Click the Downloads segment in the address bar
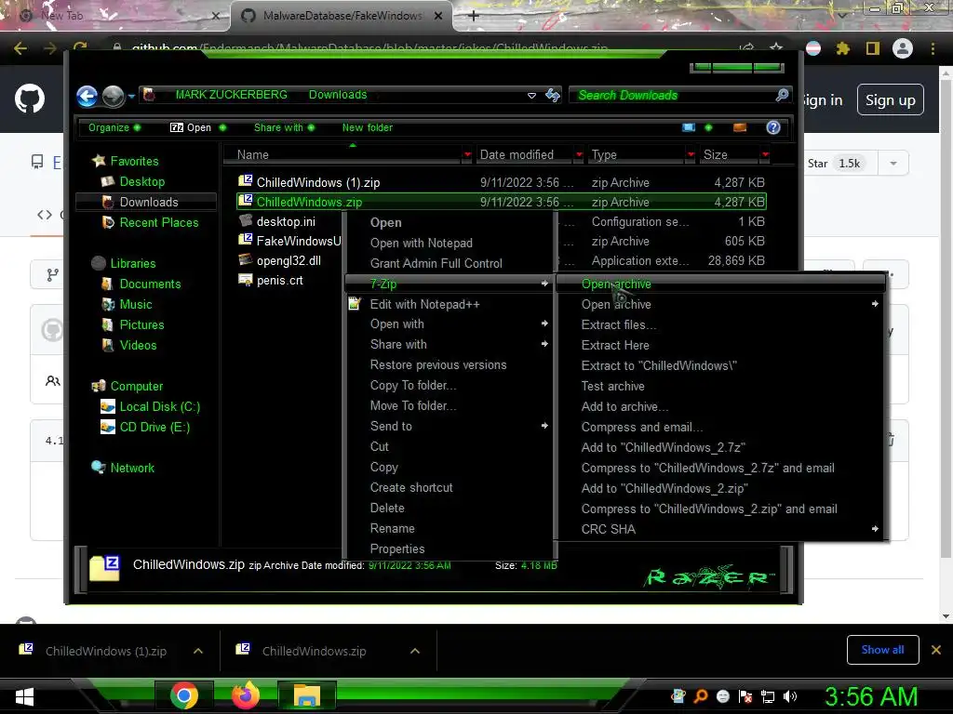This screenshot has height=714, width=953. pos(338,95)
